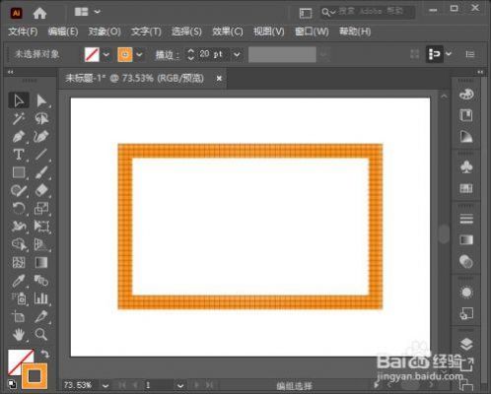Open the artboard number dropdown
Viewport: 491px width, 394px height.
click(x=180, y=385)
